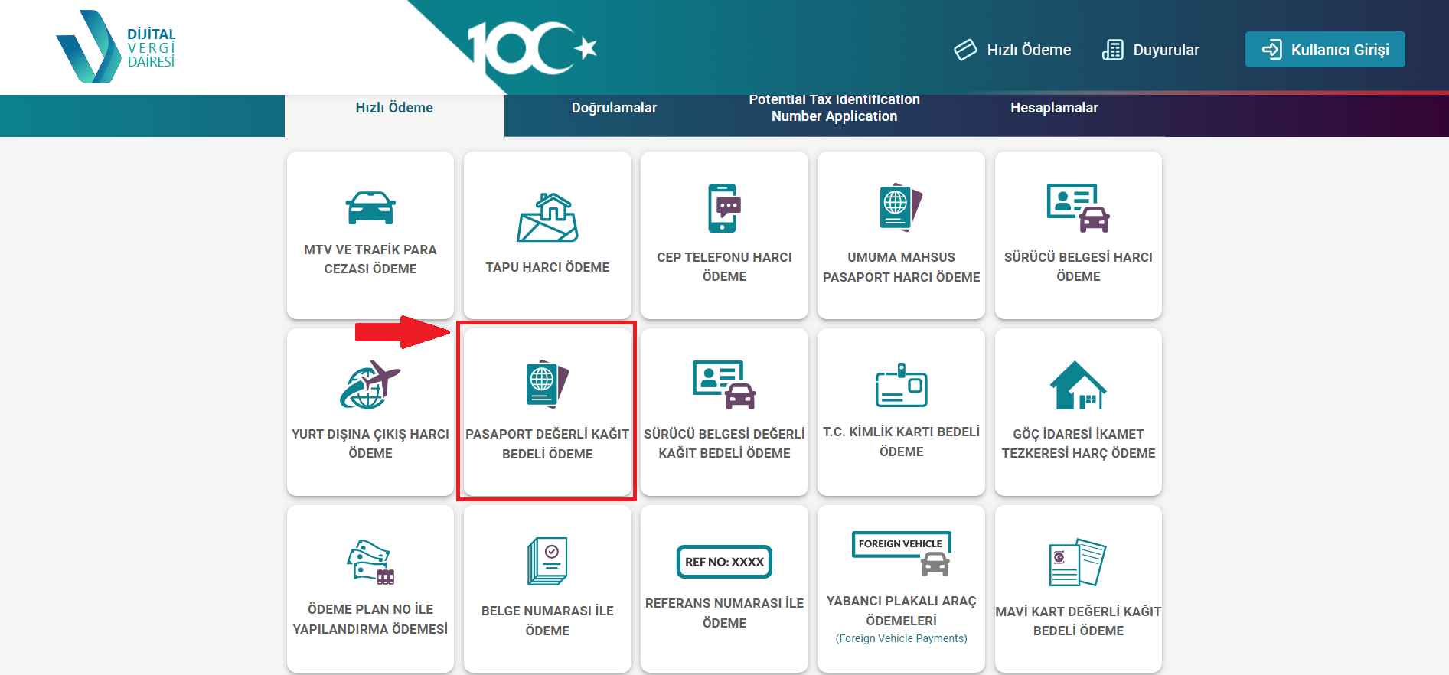1449x675 pixels.
Task: Open Tapu Harcı Ödeme label
Action: click(547, 267)
